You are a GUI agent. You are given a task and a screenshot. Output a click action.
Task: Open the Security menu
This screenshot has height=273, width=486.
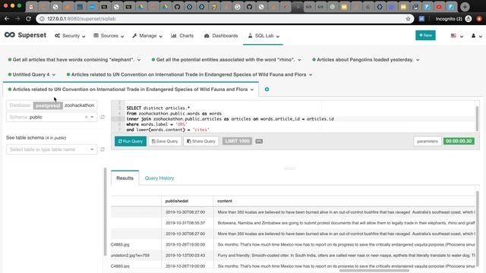tap(70, 36)
